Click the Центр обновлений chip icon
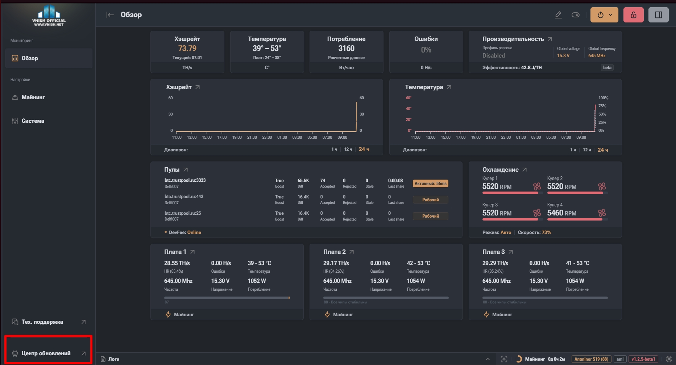The height and width of the screenshot is (365, 676). (x=15, y=353)
